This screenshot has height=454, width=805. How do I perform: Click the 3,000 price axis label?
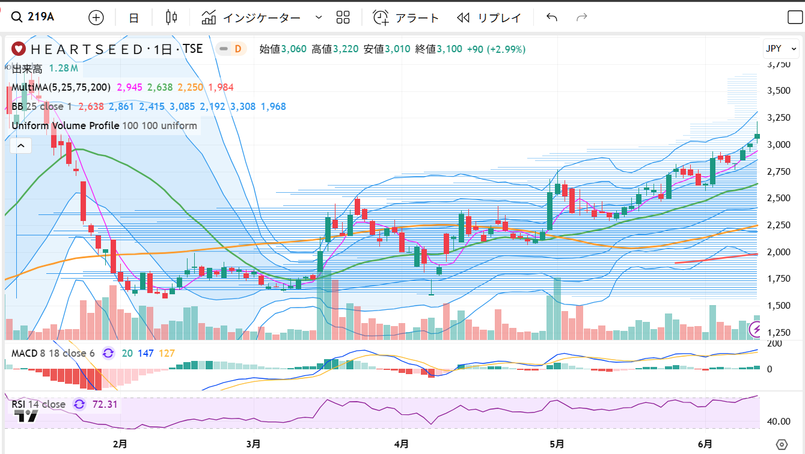[x=779, y=144]
